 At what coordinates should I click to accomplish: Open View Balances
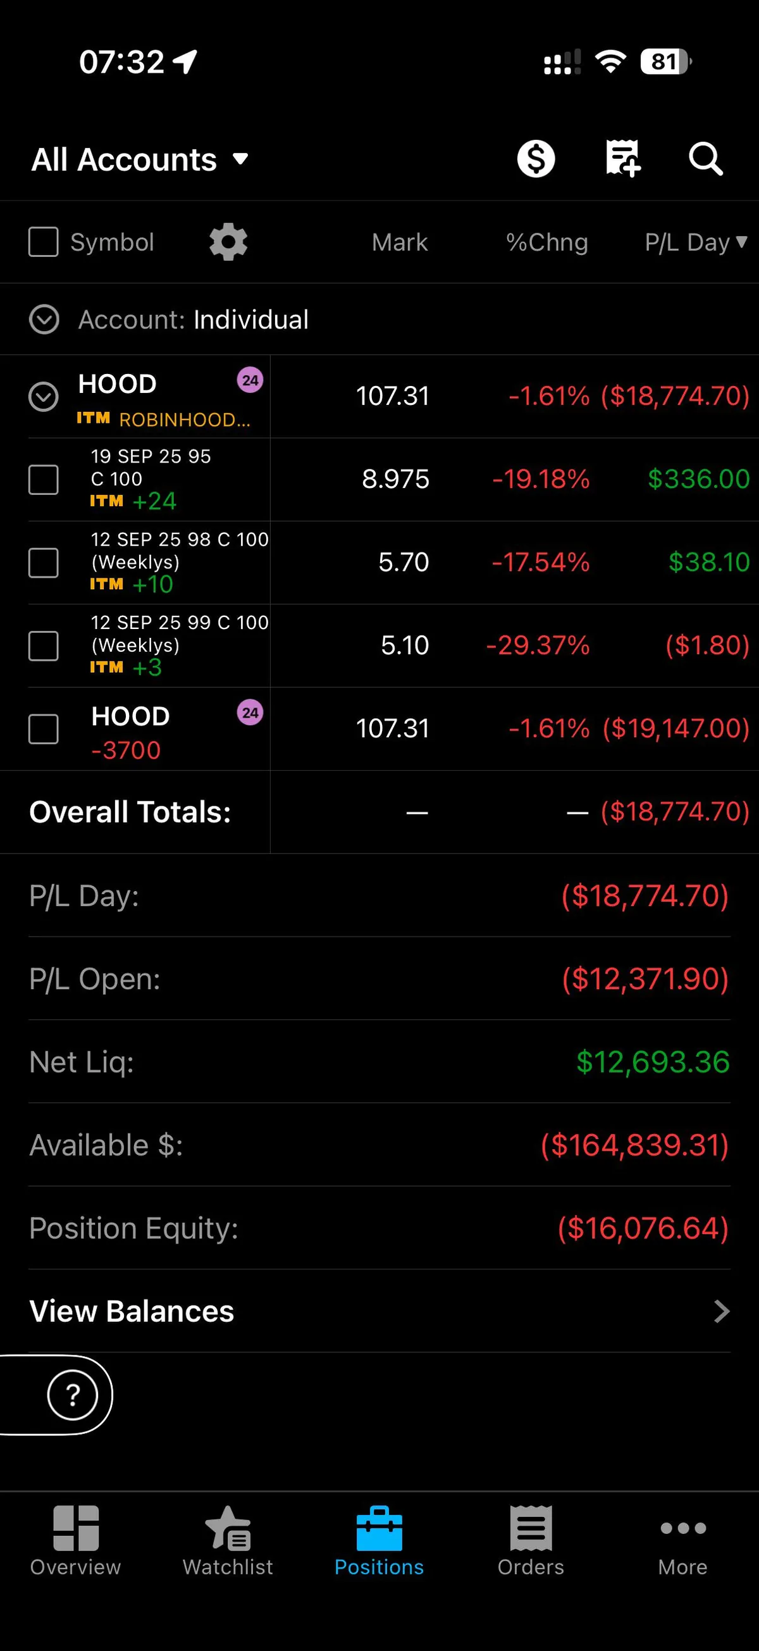coord(379,1311)
